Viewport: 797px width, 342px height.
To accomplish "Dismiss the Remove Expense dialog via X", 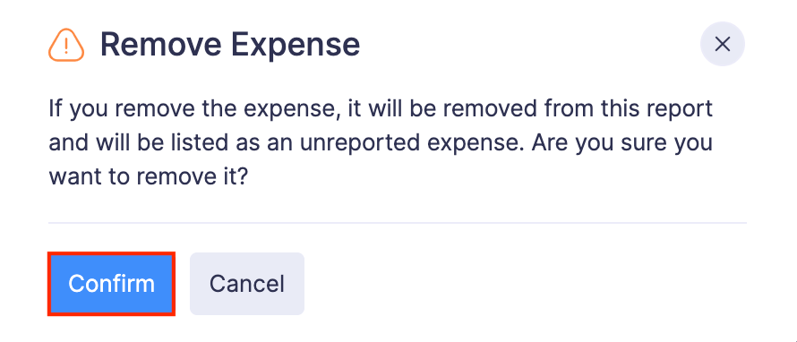I will pos(723,44).
